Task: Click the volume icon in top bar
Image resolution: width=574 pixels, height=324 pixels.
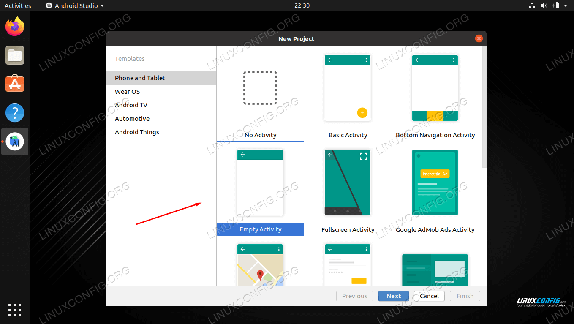Action: tap(544, 5)
